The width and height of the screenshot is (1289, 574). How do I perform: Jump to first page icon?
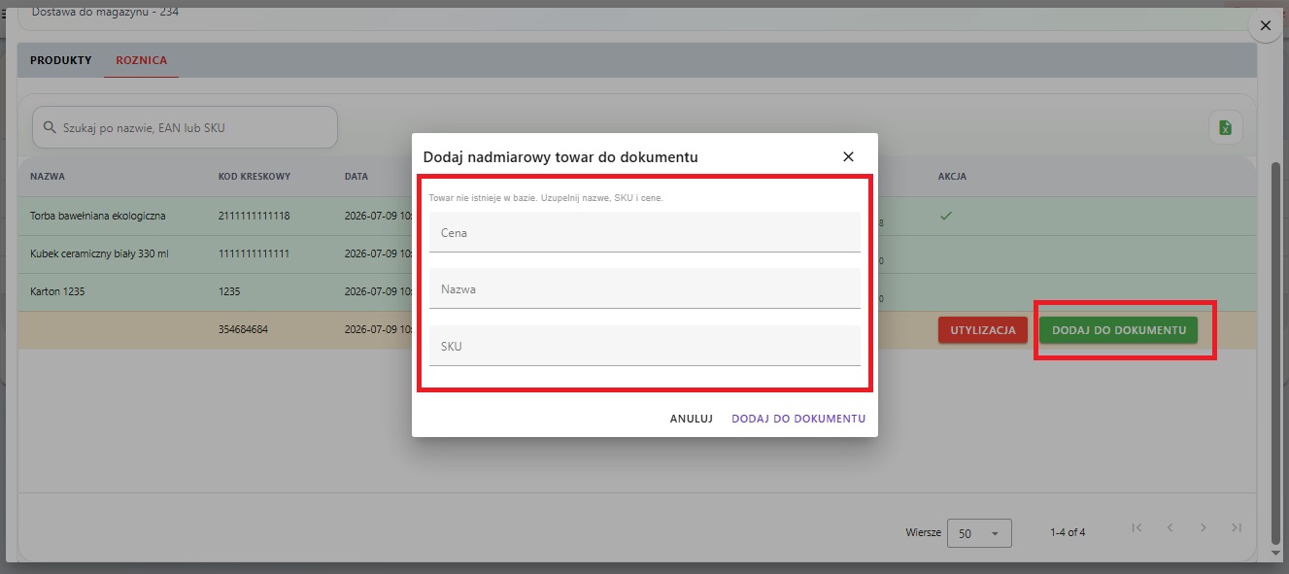(1136, 527)
